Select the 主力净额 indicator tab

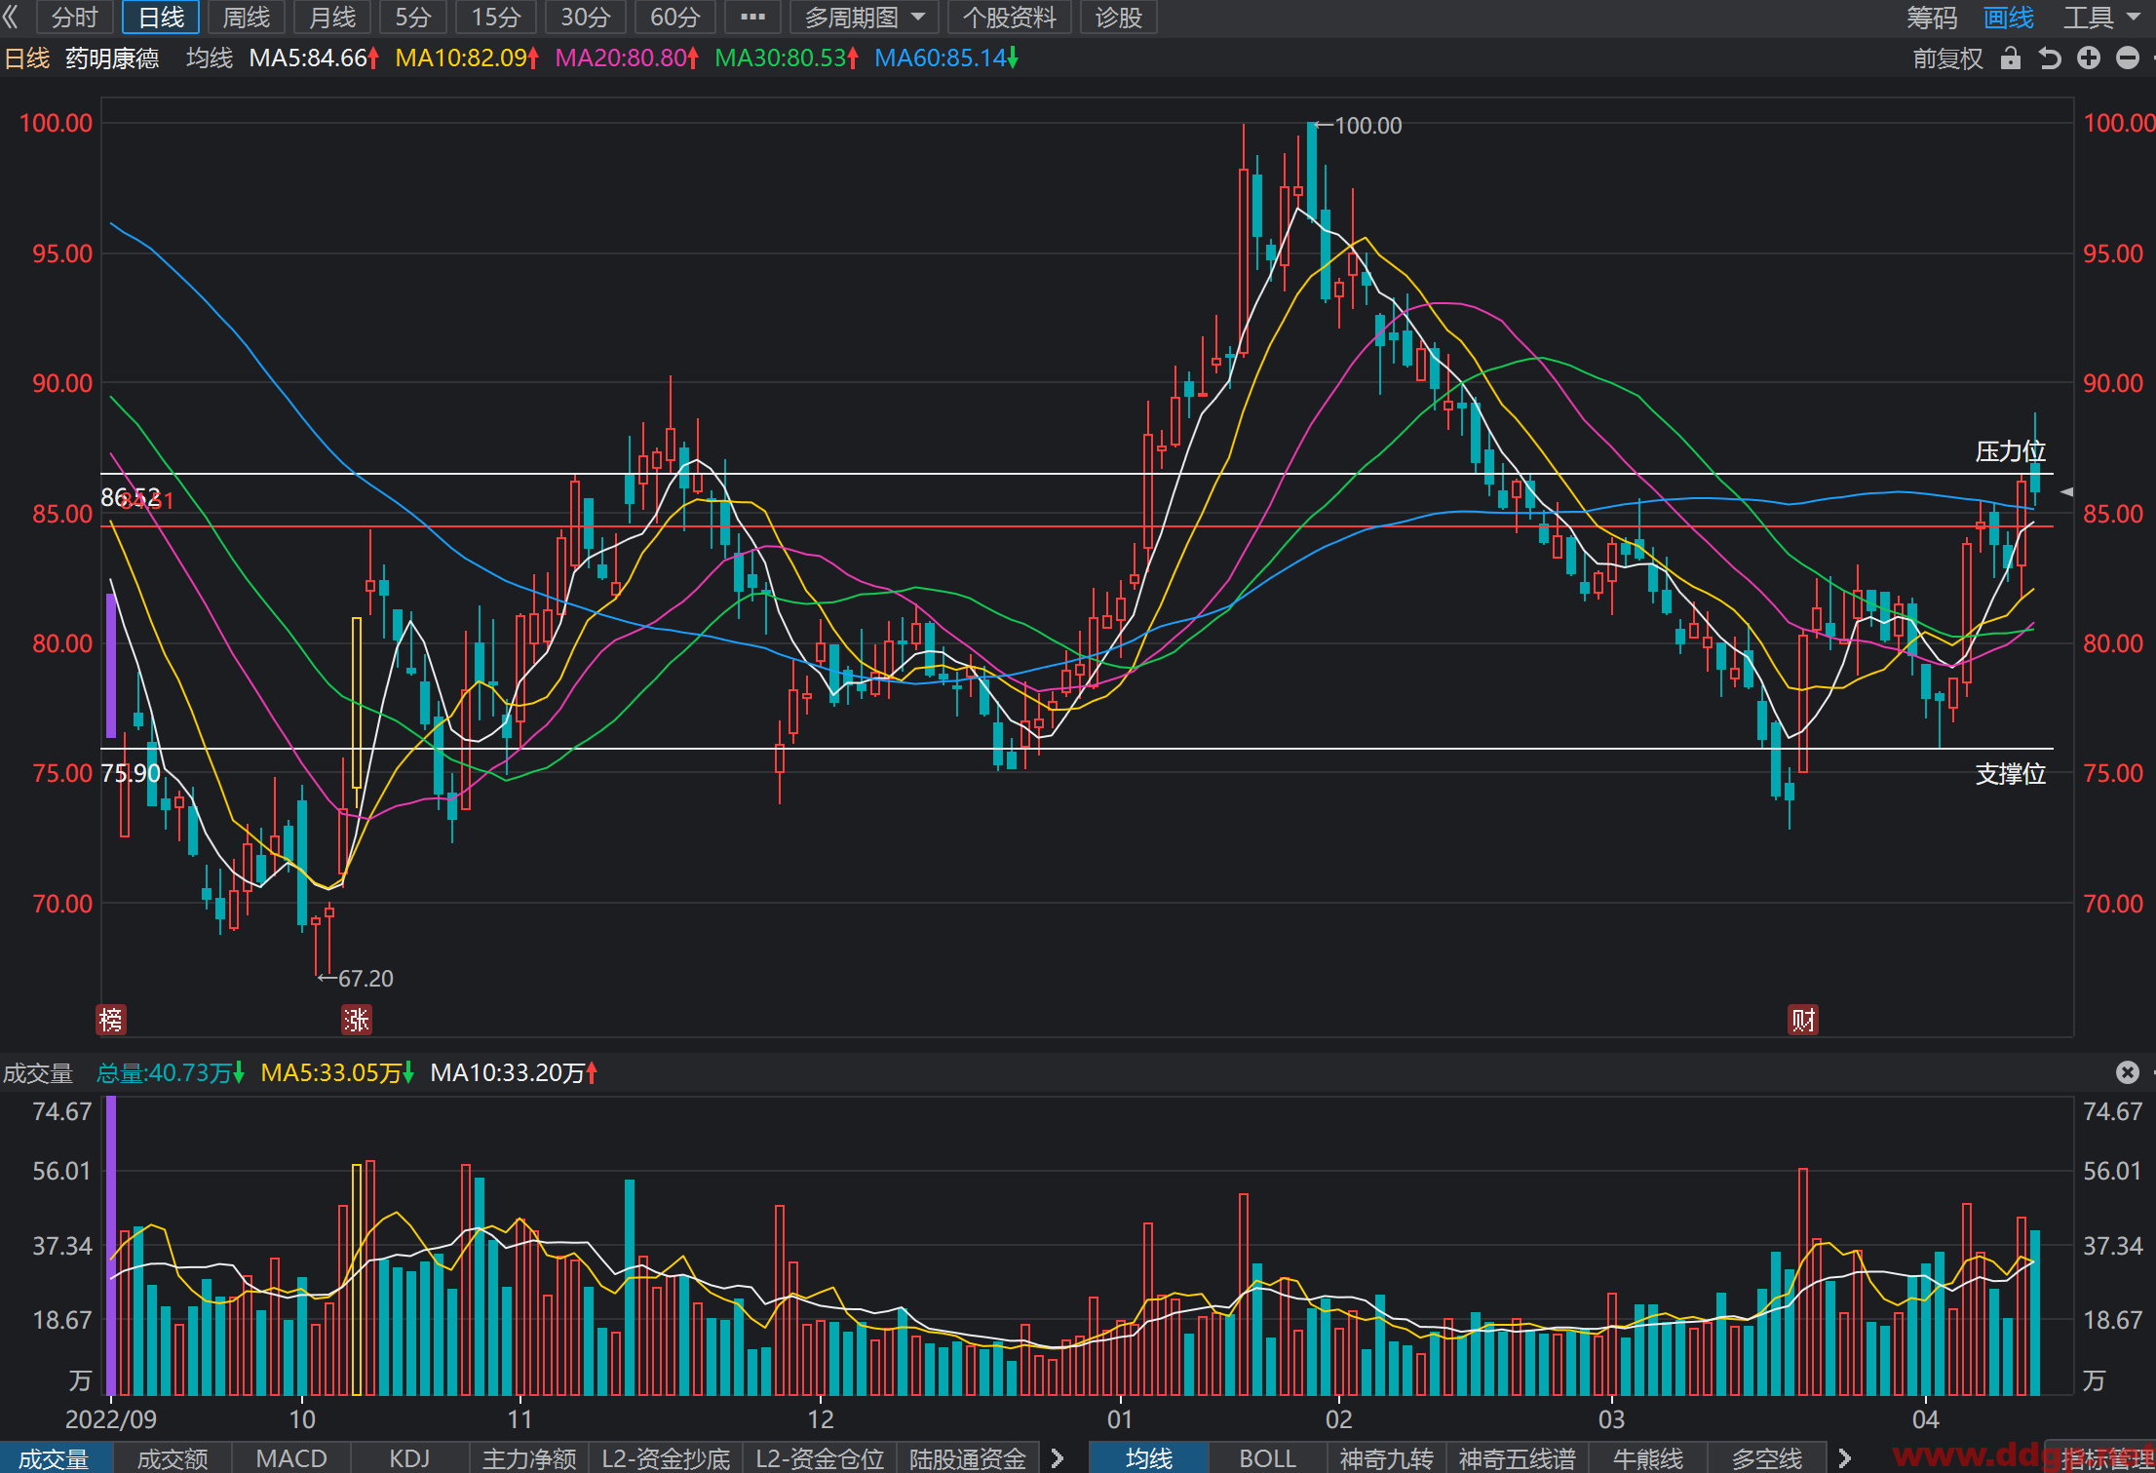coord(529,1458)
